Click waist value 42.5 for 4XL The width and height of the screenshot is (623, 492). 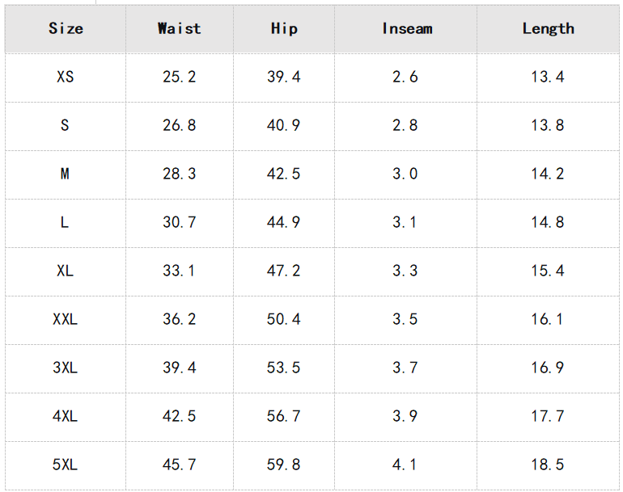point(180,417)
